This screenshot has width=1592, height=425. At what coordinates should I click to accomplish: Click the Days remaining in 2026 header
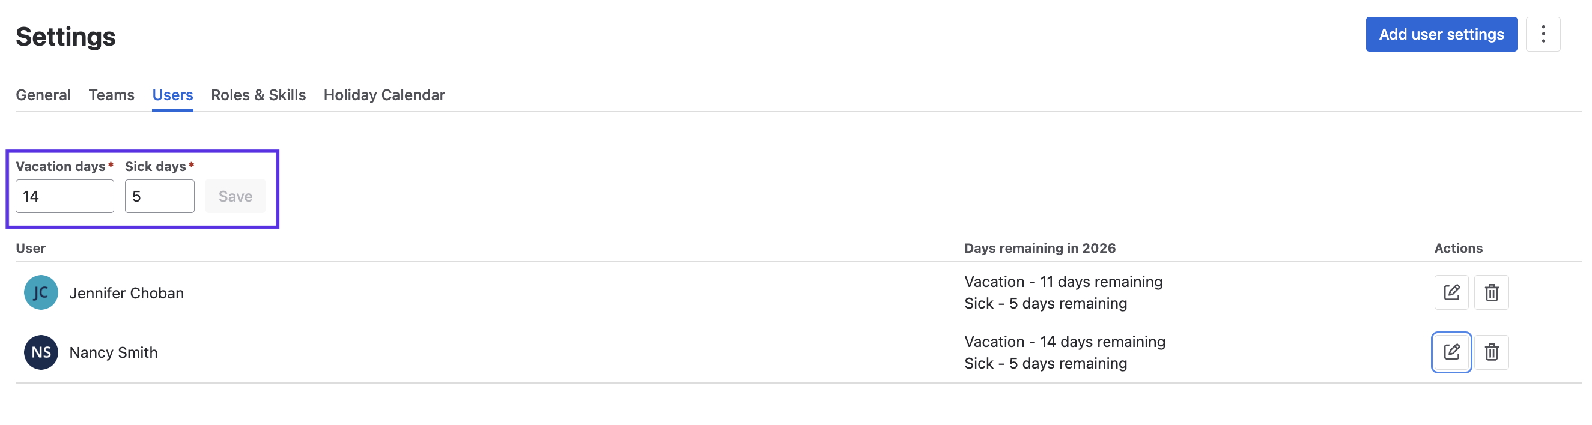[x=1039, y=249]
